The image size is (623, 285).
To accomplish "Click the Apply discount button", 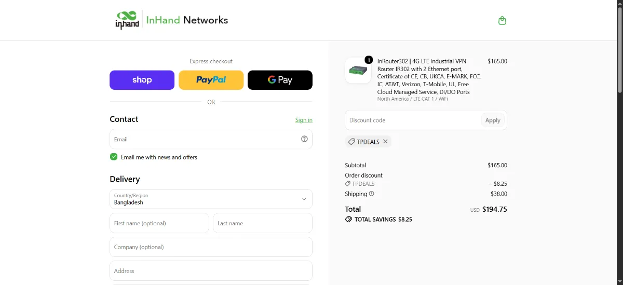I will (x=493, y=120).
